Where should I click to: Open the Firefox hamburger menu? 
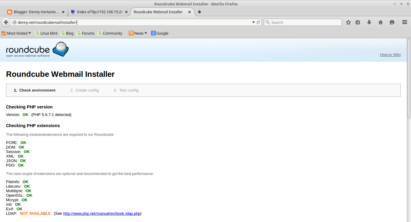405,22
